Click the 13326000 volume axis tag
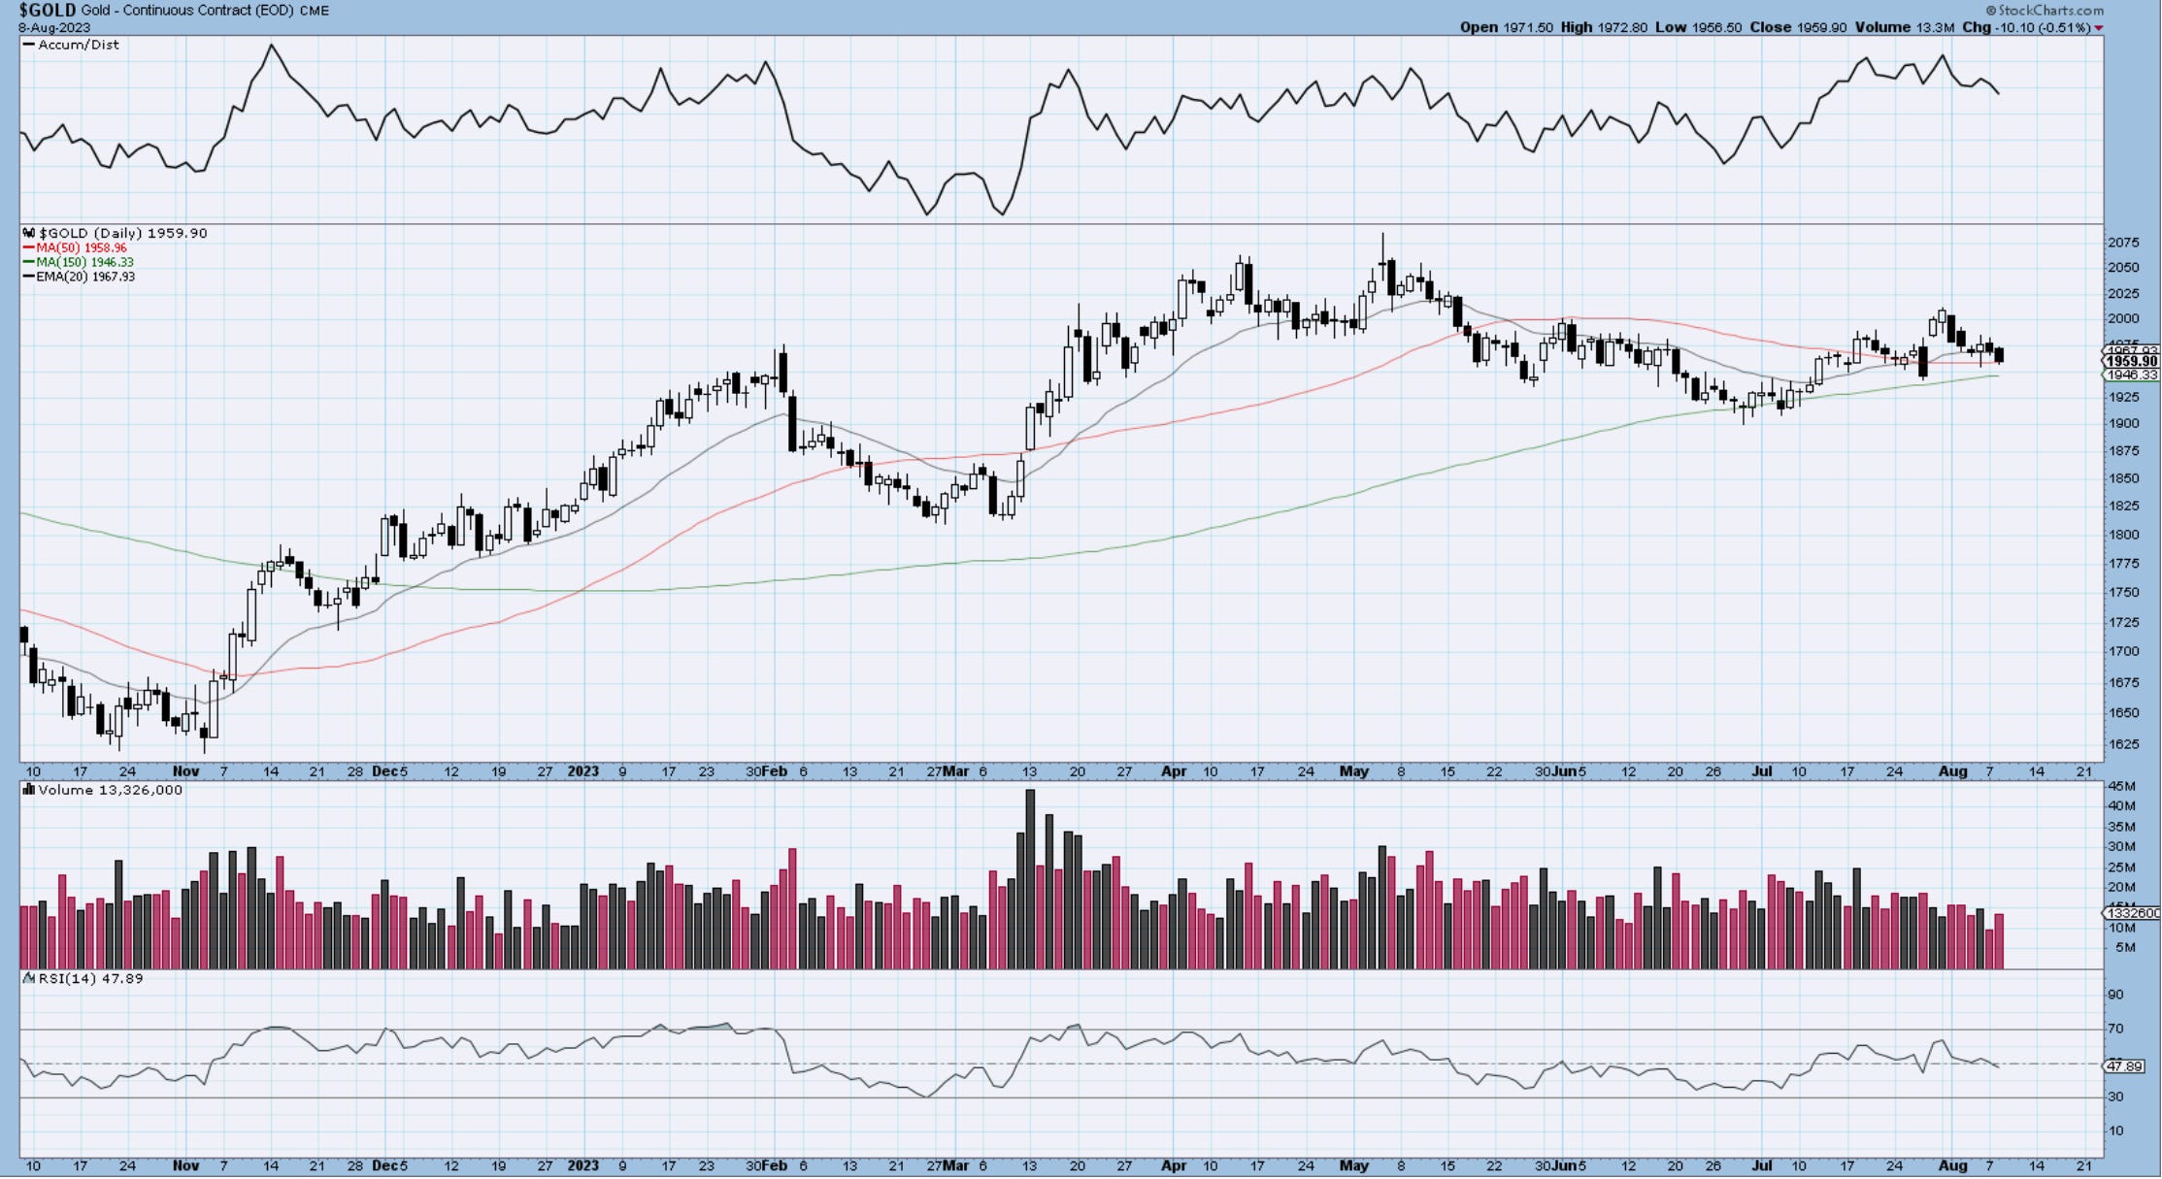Image resolution: width=2162 pixels, height=1179 pixels. tap(2132, 913)
